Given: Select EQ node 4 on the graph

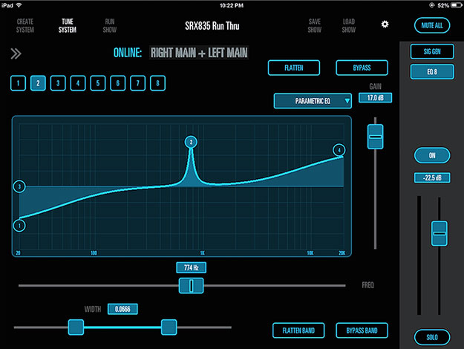Looking at the screenshot, I should (x=339, y=150).
